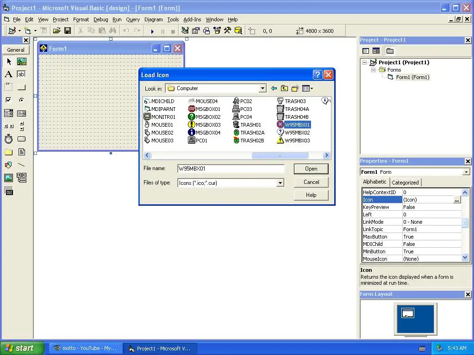474x355 pixels.
Task: Expand the Files of type dropdown
Action: click(280, 183)
